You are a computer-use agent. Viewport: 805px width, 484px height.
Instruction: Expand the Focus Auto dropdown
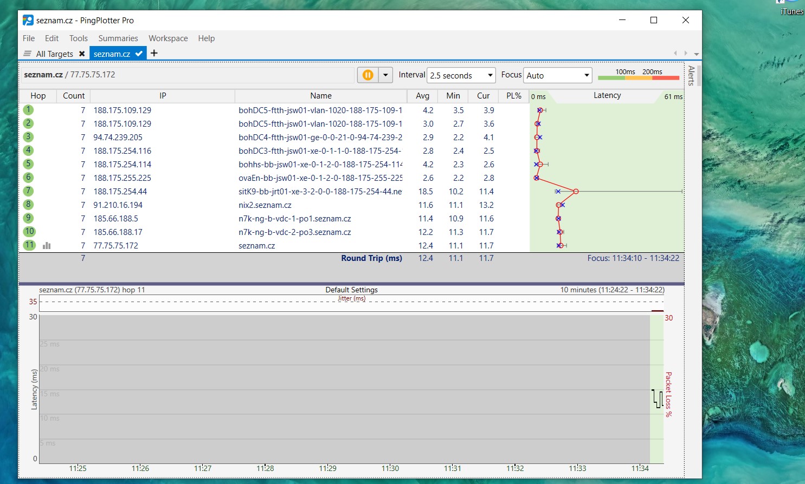point(557,75)
